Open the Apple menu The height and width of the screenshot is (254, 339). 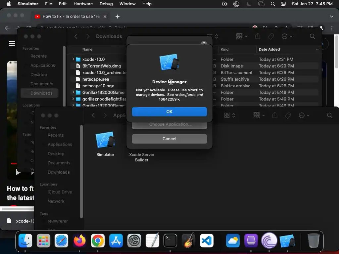(9, 4)
